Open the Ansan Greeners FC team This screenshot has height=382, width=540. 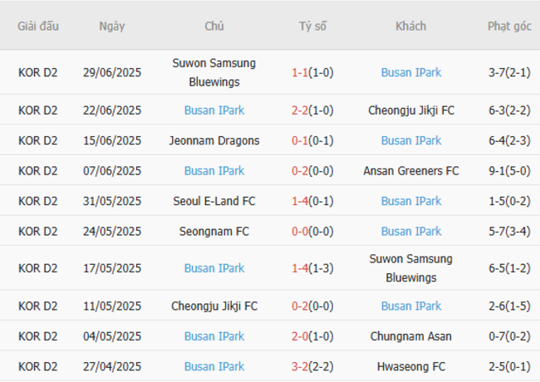tap(411, 171)
